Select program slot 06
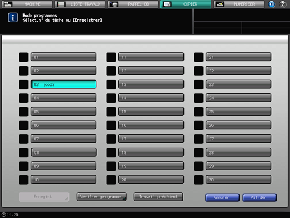The image size is (290, 218). [63, 125]
